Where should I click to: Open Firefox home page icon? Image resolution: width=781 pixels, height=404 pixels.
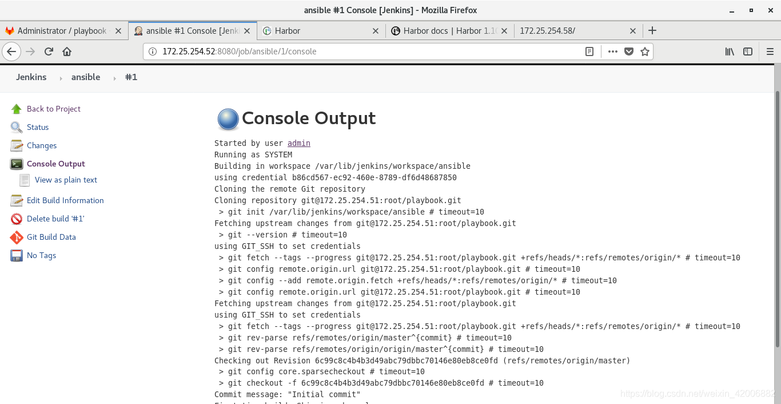tap(67, 52)
